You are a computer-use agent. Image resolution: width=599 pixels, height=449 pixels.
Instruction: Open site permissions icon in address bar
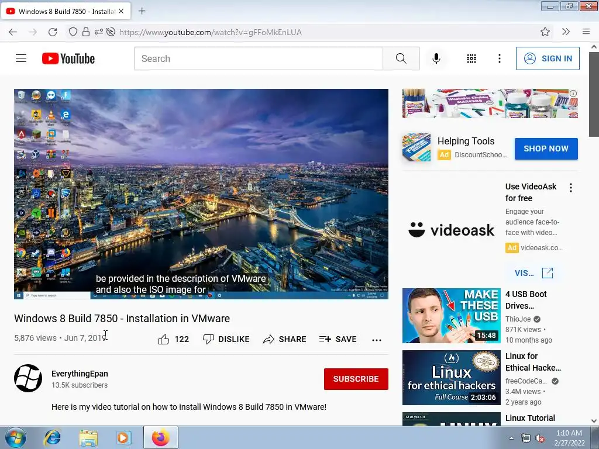coord(98,32)
